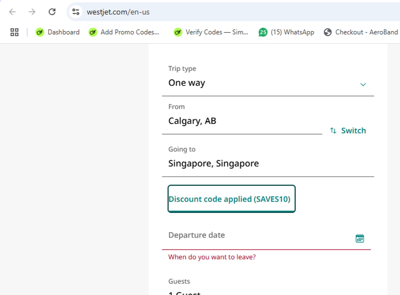Open the Verify Codes bookmark
Viewport: 400px width, 295px height.
211,32
